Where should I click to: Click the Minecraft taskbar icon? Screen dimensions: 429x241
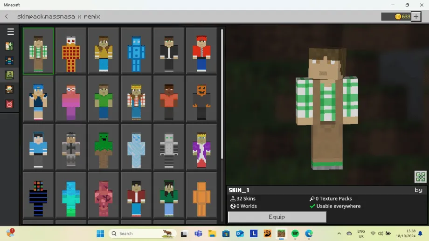[x=281, y=234]
